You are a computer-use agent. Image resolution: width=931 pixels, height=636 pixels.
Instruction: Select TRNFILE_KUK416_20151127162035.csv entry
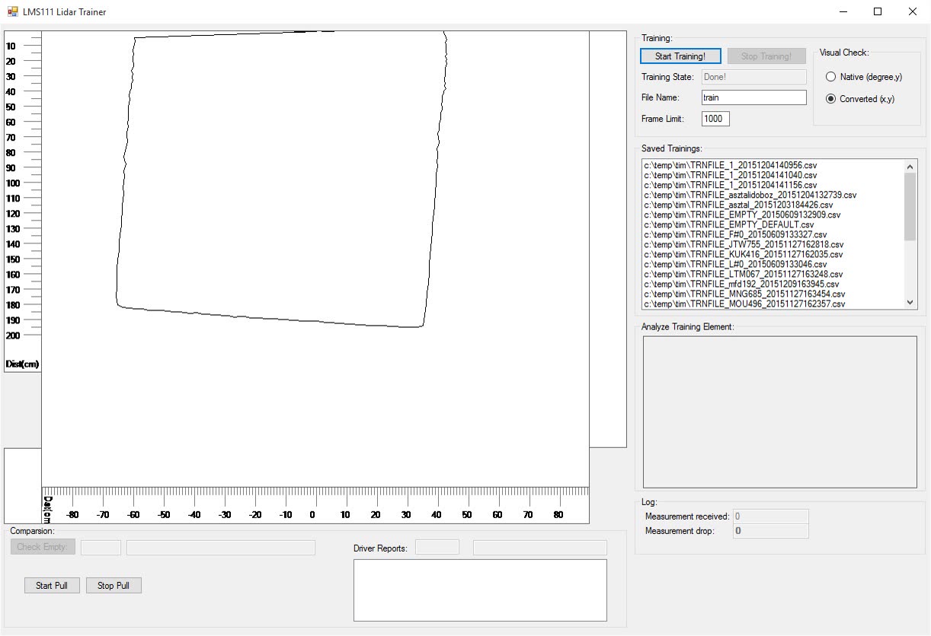744,254
